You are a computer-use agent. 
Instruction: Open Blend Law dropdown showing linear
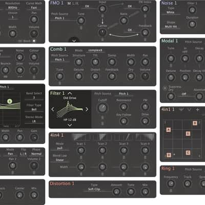tap(59, 160)
